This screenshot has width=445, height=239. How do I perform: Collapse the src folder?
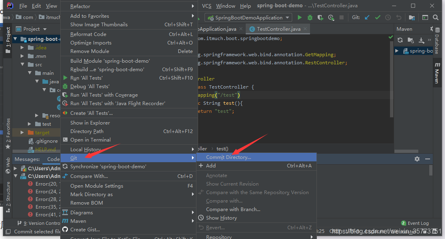[22, 64]
